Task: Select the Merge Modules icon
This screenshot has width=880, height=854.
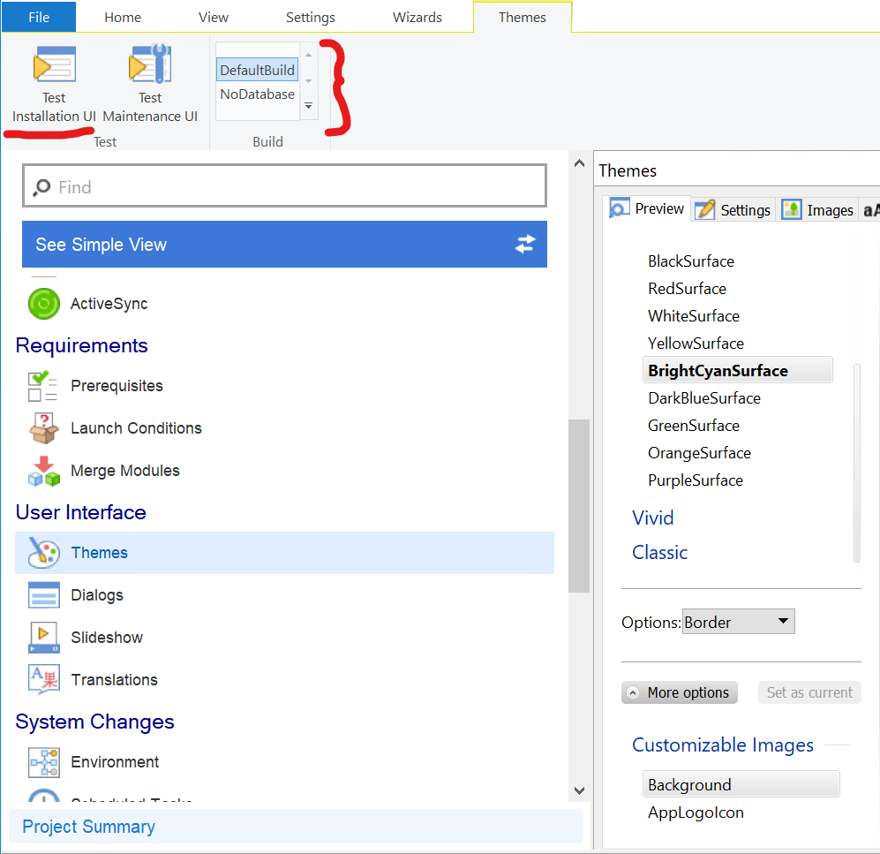Action: (43, 471)
